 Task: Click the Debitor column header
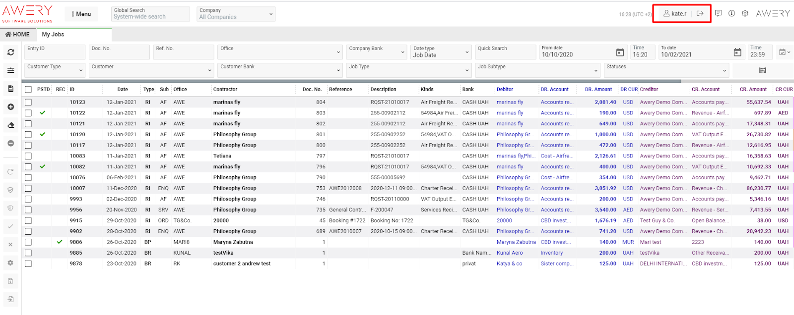click(505, 90)
